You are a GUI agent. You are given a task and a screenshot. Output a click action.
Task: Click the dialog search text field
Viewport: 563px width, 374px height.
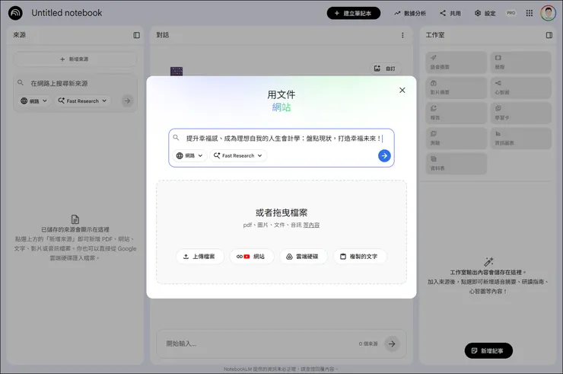[x=284, y=139]
